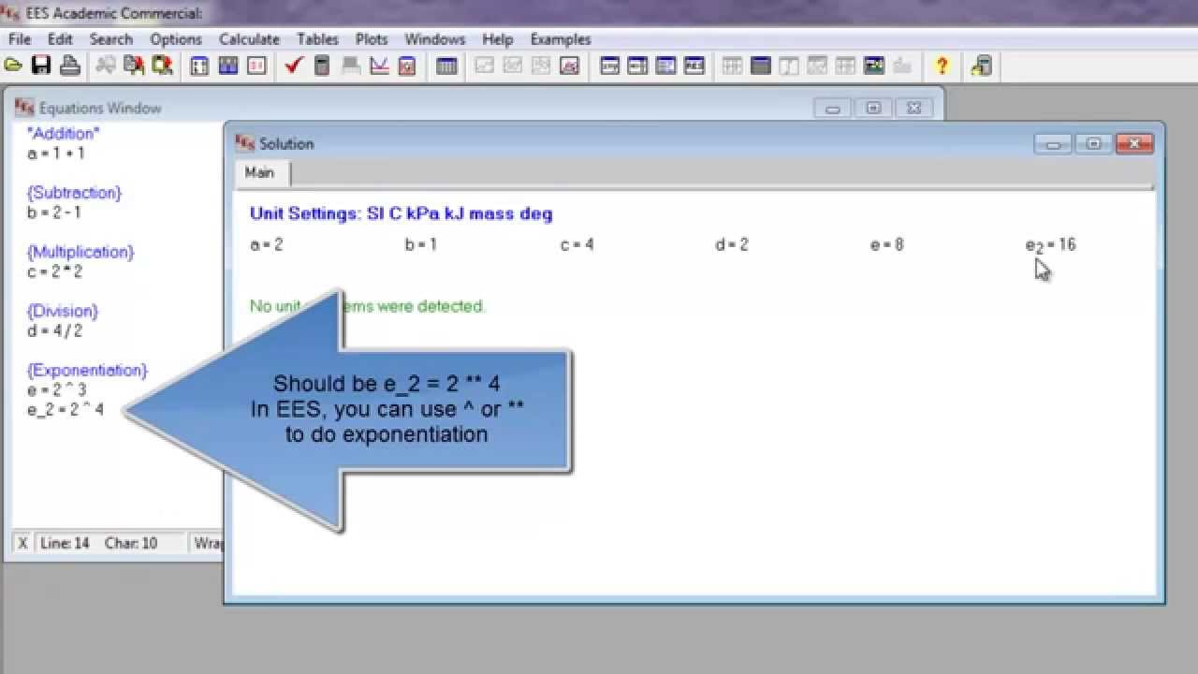Show the Solution window toolbar icon
This screenshot has width=1198, height=674.
click(x=666, y=66)
